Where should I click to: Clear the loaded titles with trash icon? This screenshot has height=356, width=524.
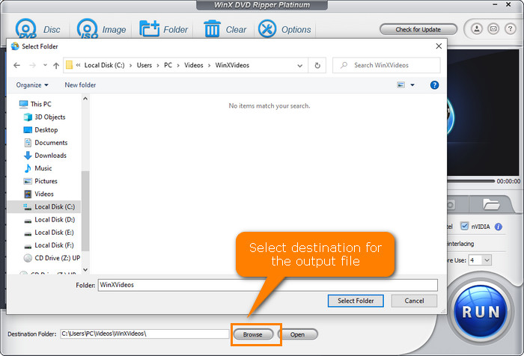point(225,29)
